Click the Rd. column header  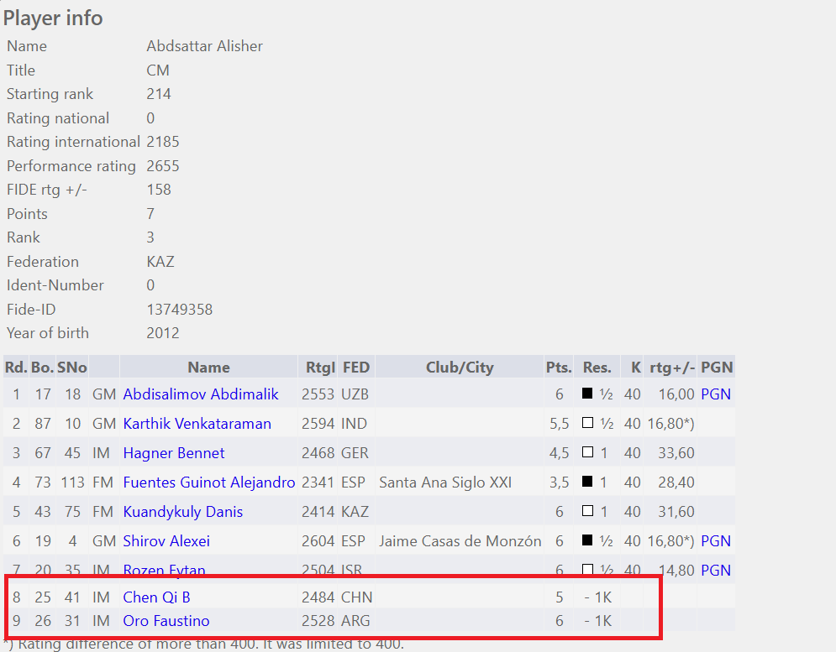click(16, 367)
